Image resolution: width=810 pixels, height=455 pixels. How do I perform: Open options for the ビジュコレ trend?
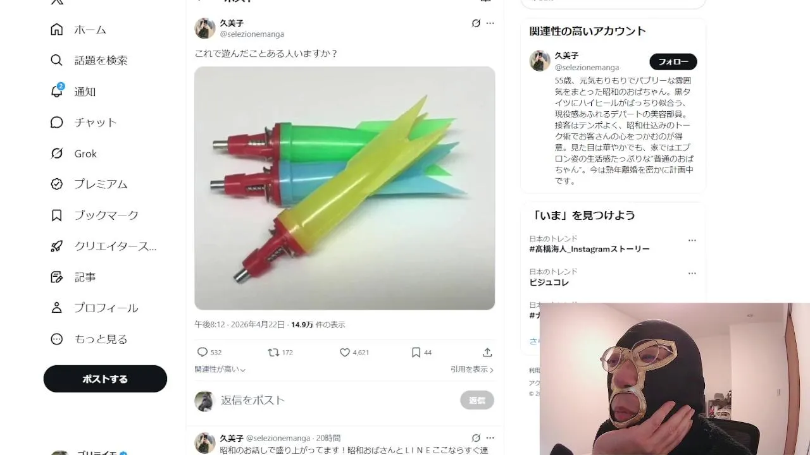692,274
